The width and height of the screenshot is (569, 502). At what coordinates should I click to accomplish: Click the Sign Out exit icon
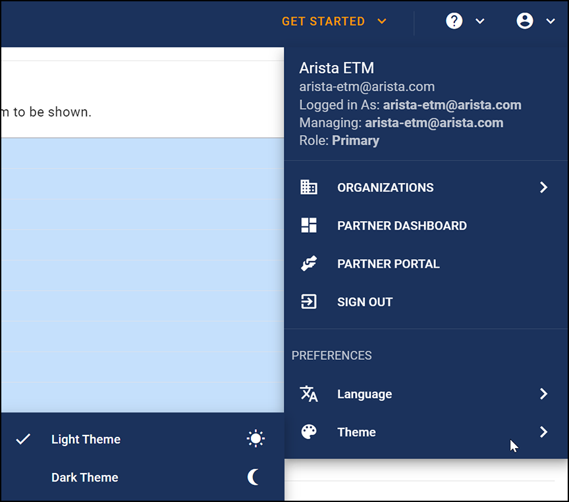coord(308,301)
